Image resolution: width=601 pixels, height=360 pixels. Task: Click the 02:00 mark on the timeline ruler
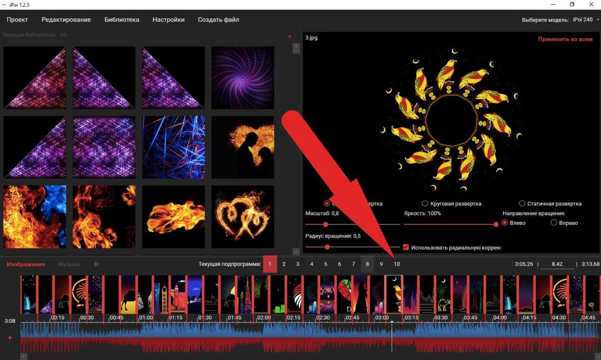coord(264,318)
